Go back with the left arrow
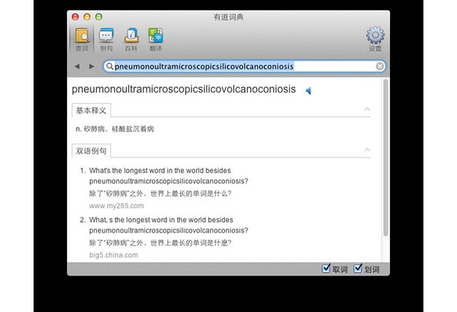 point(77,66)
